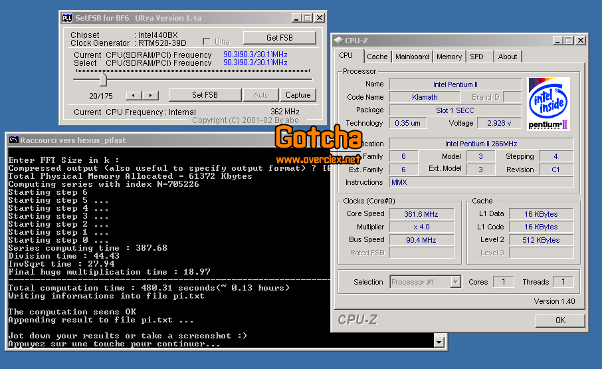Click the L1 Code '16 KBytes' field
Screen dimensions: 602x369
click(542, 227)
